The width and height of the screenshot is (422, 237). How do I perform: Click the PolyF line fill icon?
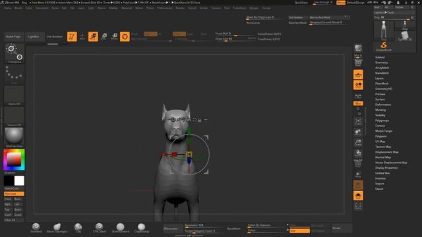point(358,164)
